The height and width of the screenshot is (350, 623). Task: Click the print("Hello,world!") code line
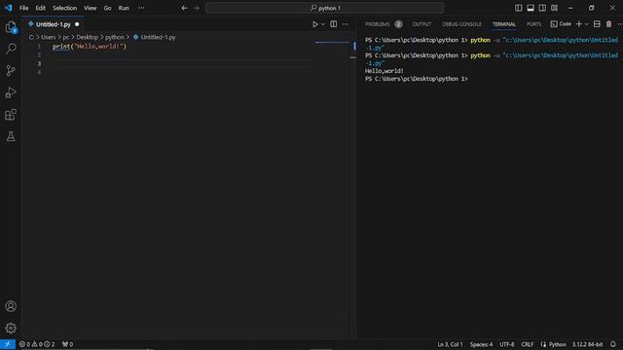coord(90,47)
